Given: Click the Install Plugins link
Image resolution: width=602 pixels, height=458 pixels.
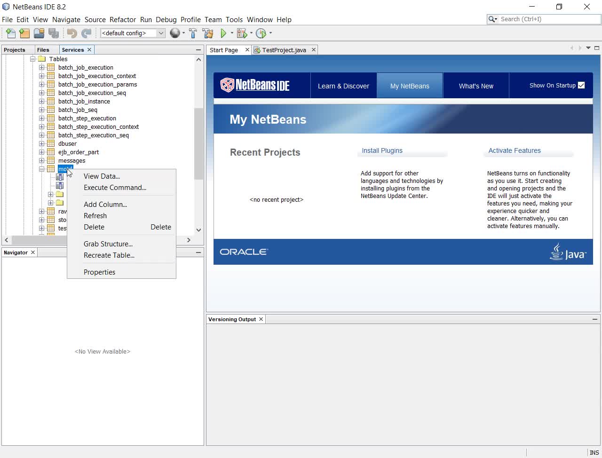Looking at the screenshot, I should tap(382, 150).
